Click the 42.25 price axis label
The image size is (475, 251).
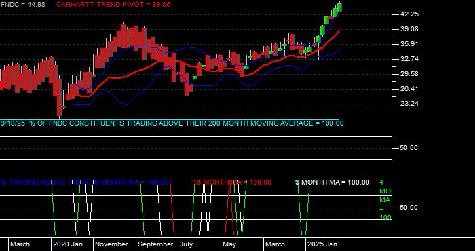409,14
